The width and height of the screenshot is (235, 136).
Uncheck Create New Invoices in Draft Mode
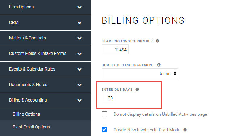(x=104, y=129)
